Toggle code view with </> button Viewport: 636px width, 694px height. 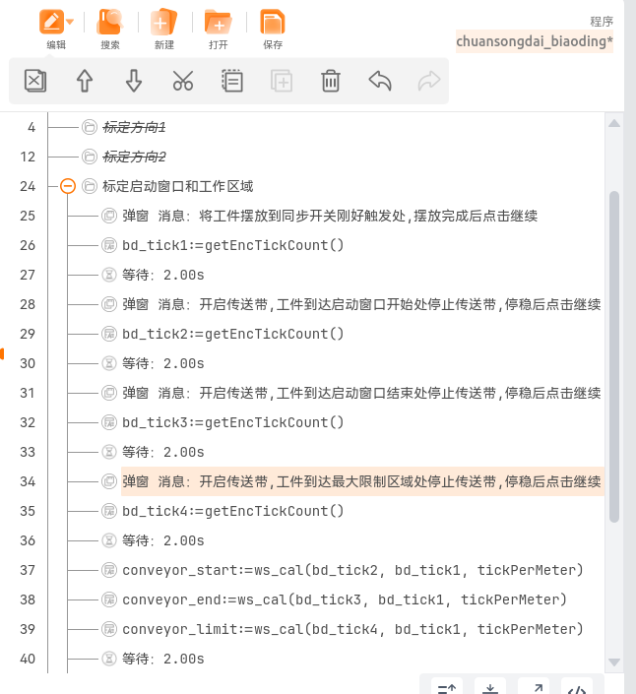click(579, 687)
